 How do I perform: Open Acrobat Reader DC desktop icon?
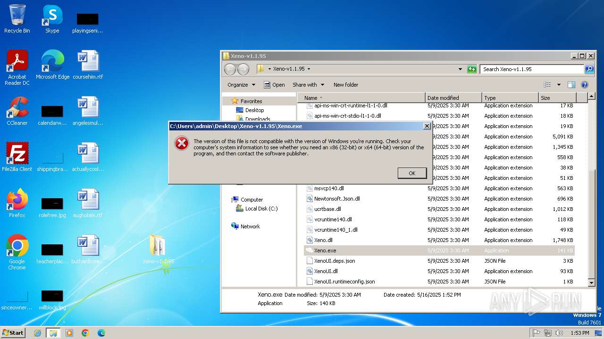coord(17,68)
